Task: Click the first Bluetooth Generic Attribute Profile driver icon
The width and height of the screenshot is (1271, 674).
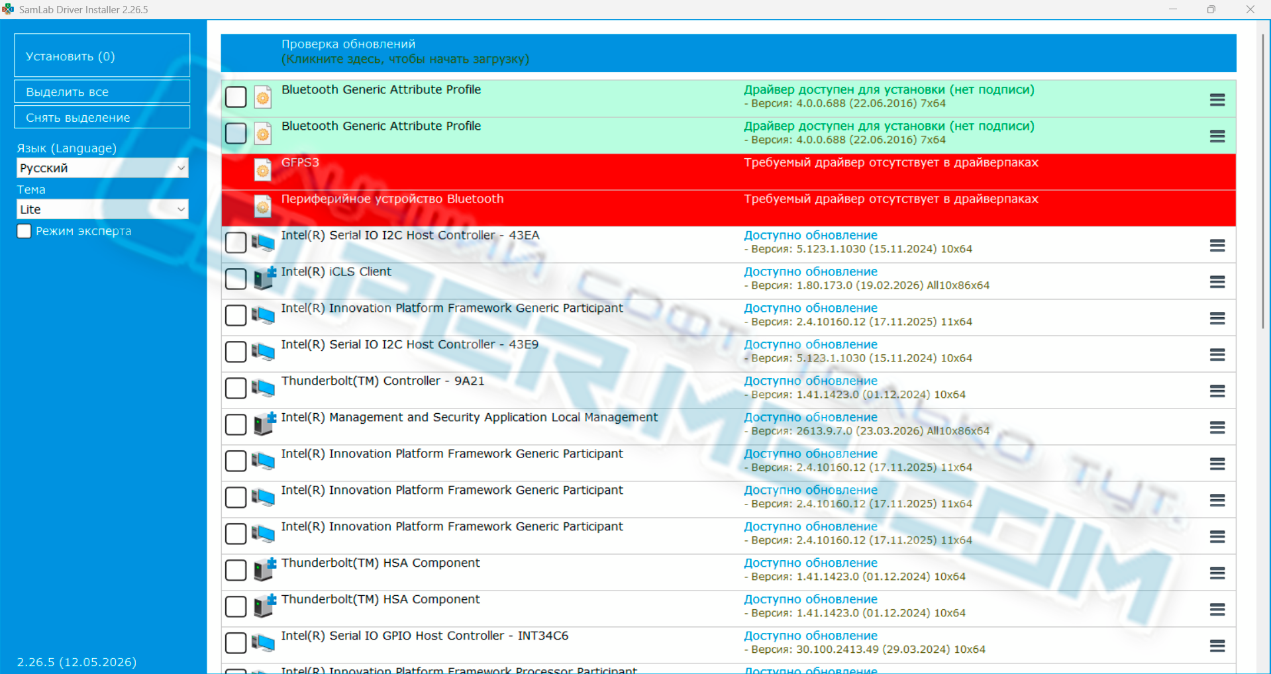Action: coord(263,97)
